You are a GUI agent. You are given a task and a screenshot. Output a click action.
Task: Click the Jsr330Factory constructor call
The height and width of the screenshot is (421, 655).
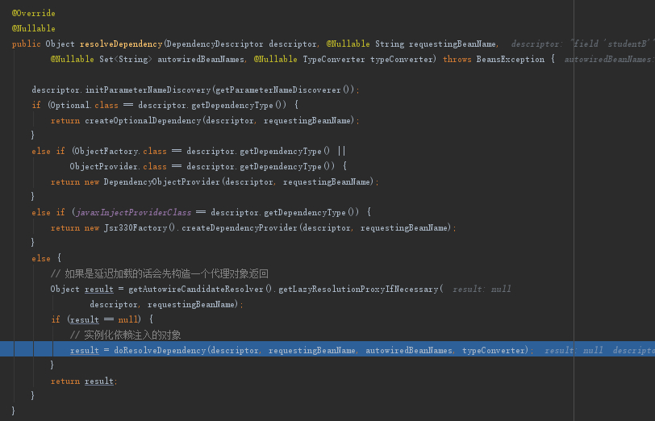(x=136, y=228)
